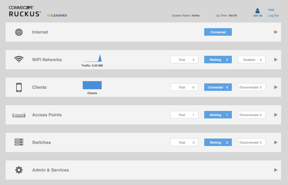Select the WiFi Networks Working 2 badge
This screenshot has width=288, height=185.
(x=218, y=60)
